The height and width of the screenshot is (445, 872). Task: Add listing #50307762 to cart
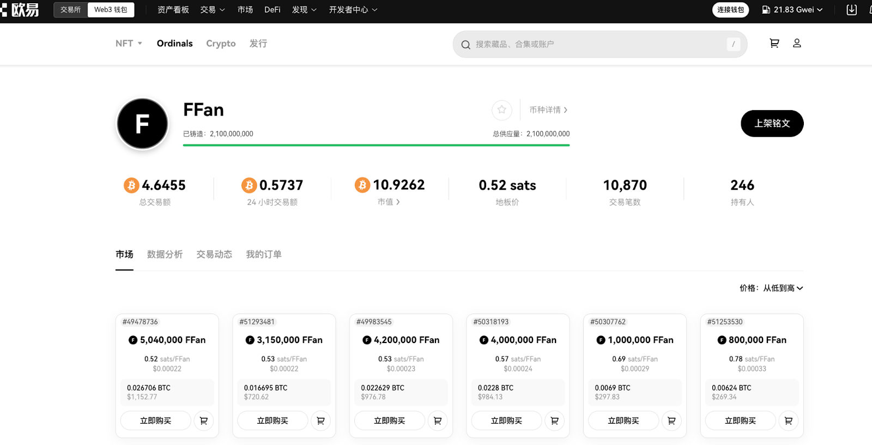click(671, 420)
